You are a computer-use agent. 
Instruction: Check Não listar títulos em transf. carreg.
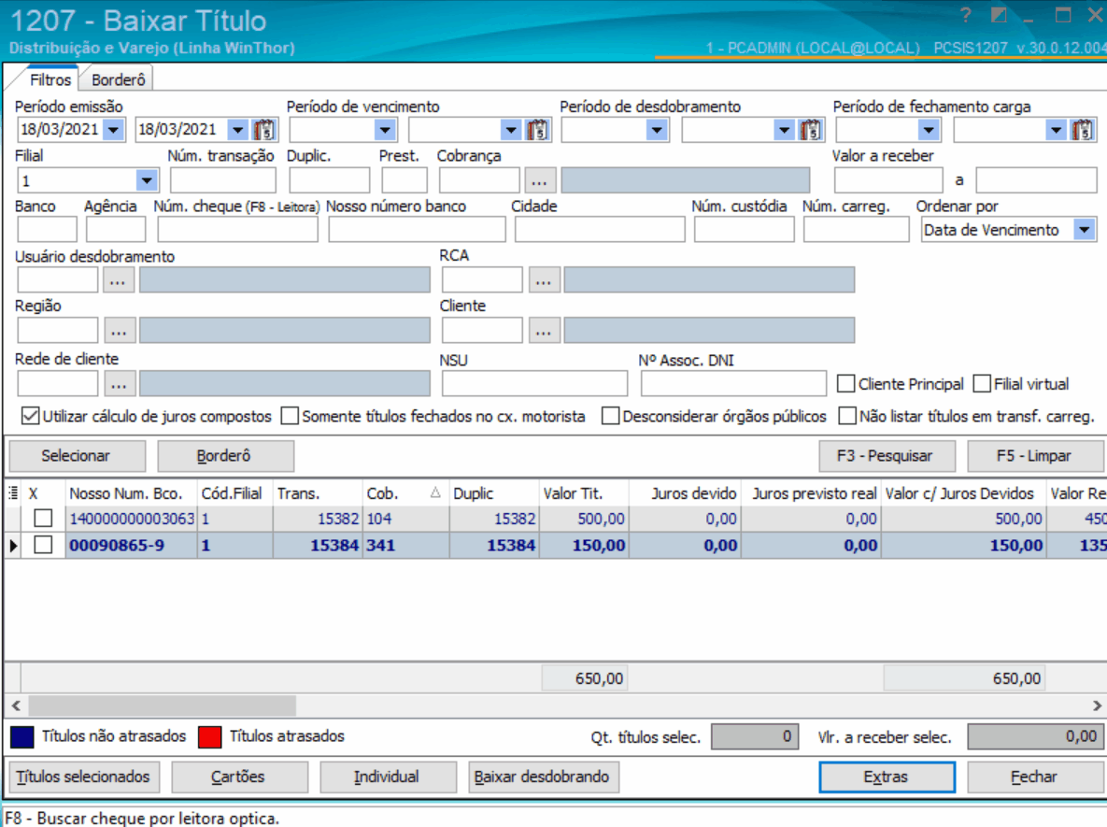(x=847, y=416)
